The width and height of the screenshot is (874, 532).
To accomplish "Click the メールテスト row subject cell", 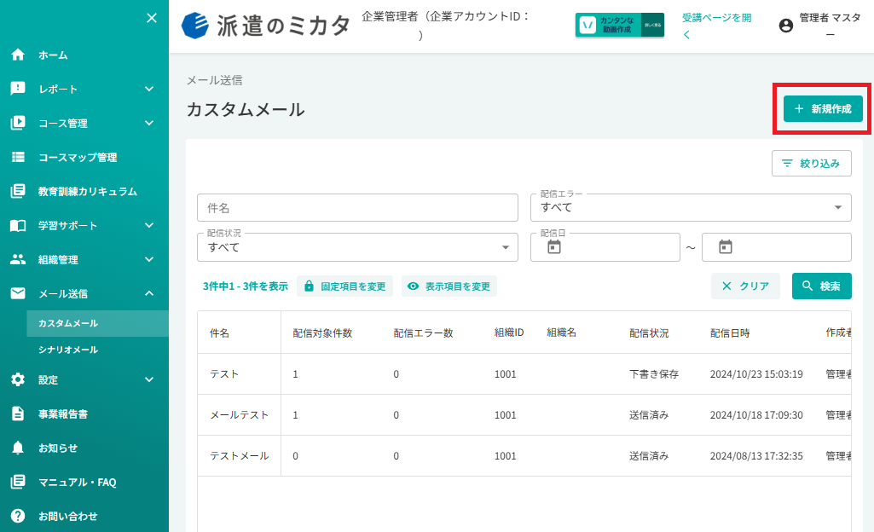I will coord(239,415).
